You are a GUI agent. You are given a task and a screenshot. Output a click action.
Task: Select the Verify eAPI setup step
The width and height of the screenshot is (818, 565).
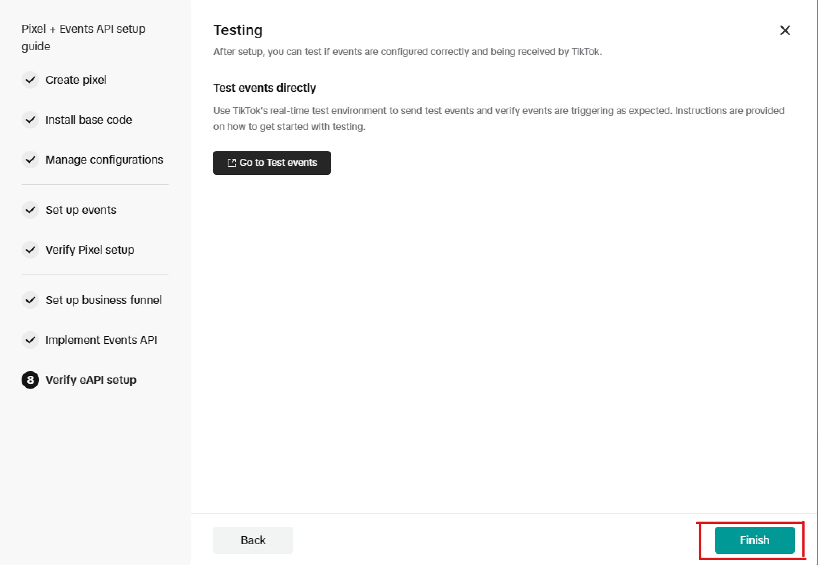tap(91, 380)
